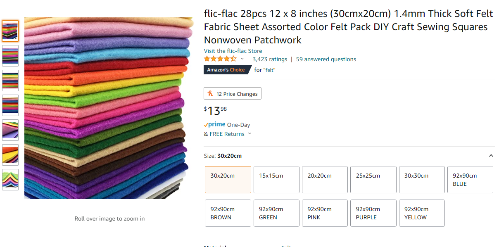Click the orange felt thumbnail in sidebar
The height and width of the screenshot is (247, 499).
coord(10,155)
